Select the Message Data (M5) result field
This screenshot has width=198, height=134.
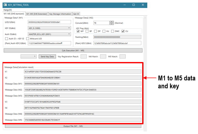pyautogui.click(x=83, y=120)
